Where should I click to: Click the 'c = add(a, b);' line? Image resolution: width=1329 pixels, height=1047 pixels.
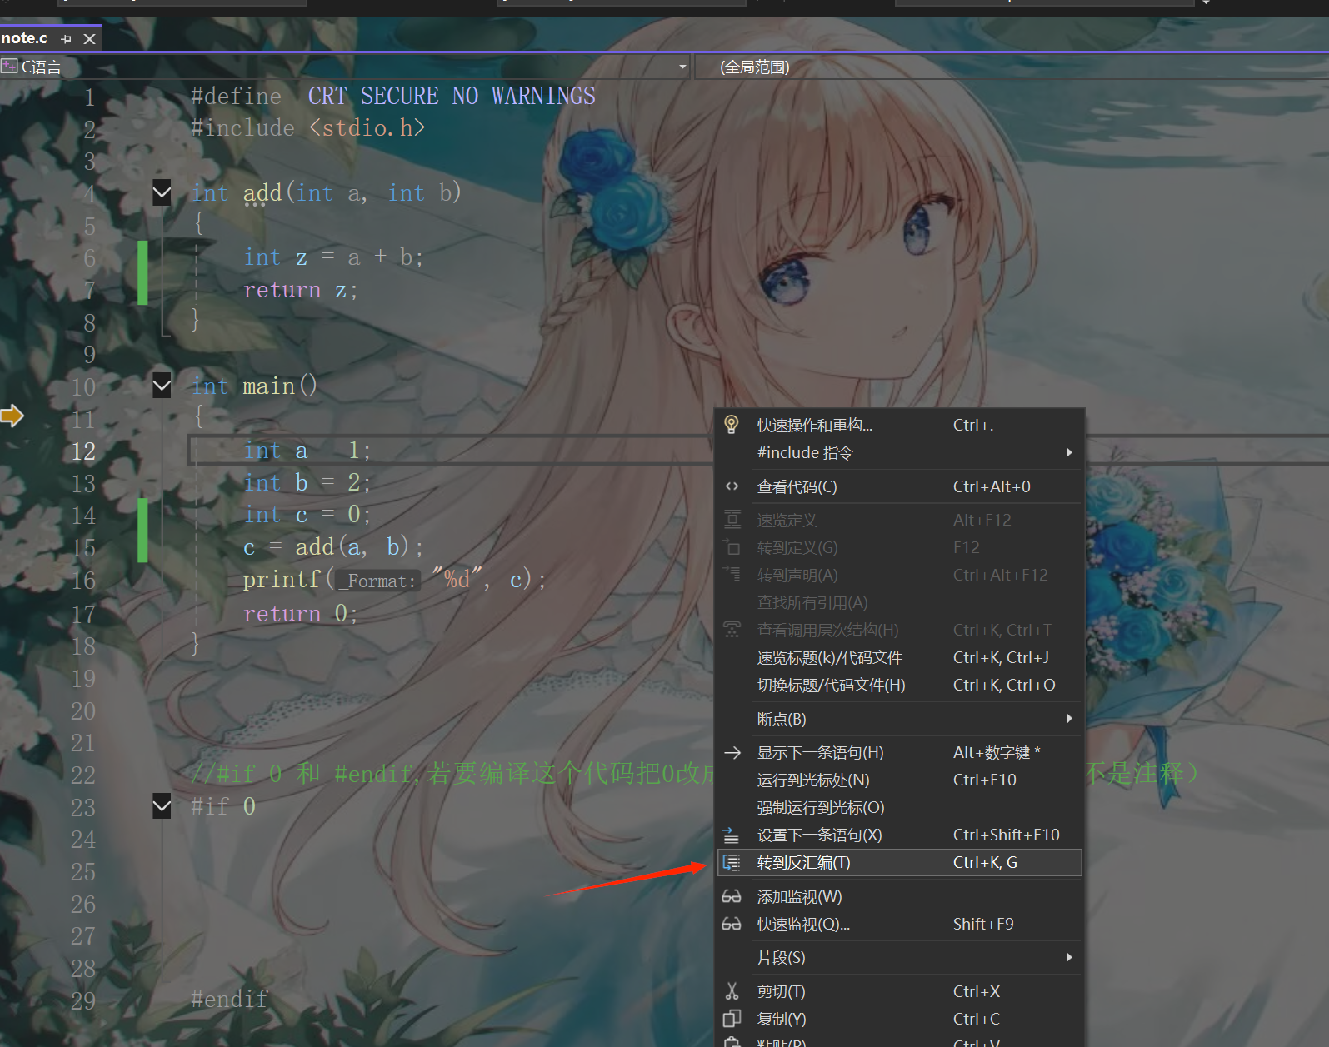click(x=333, y=547)
